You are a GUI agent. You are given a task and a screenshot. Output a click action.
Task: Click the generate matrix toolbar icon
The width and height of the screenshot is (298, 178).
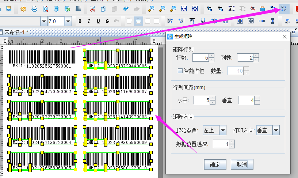[284, 8]
